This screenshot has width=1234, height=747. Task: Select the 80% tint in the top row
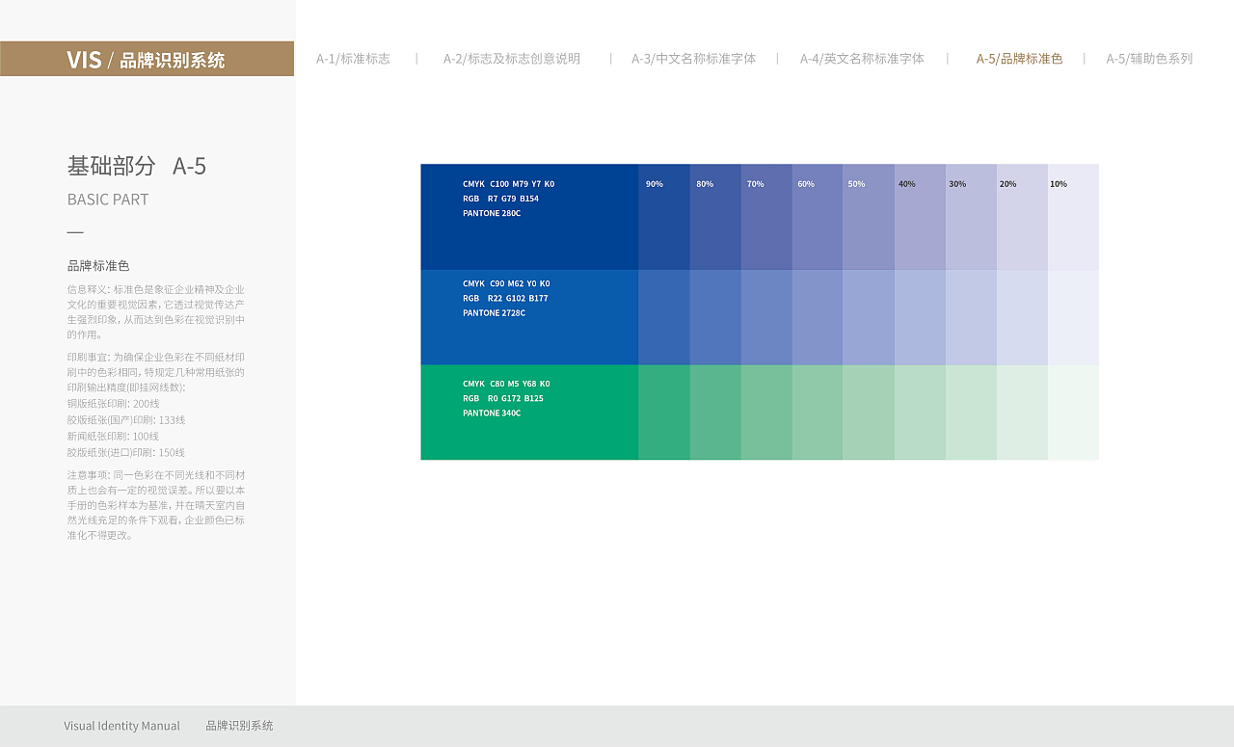point(715,217)
